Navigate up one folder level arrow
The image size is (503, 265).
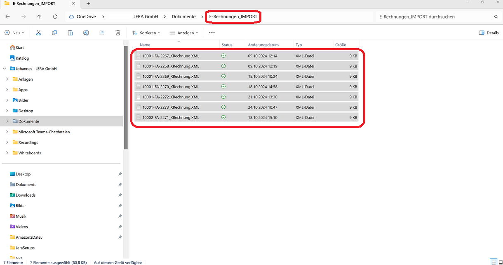(x=39, y=17)
